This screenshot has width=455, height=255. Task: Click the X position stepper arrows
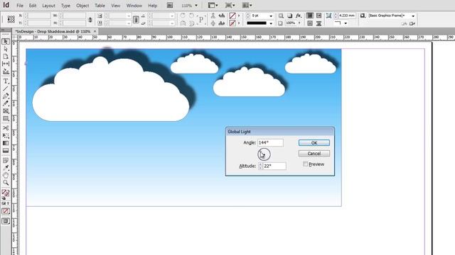point(26,16)
